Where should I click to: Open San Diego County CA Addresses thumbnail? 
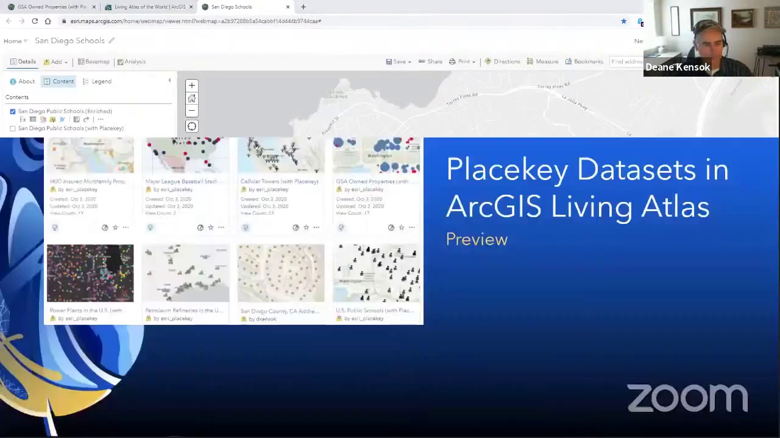click(281, 273)
